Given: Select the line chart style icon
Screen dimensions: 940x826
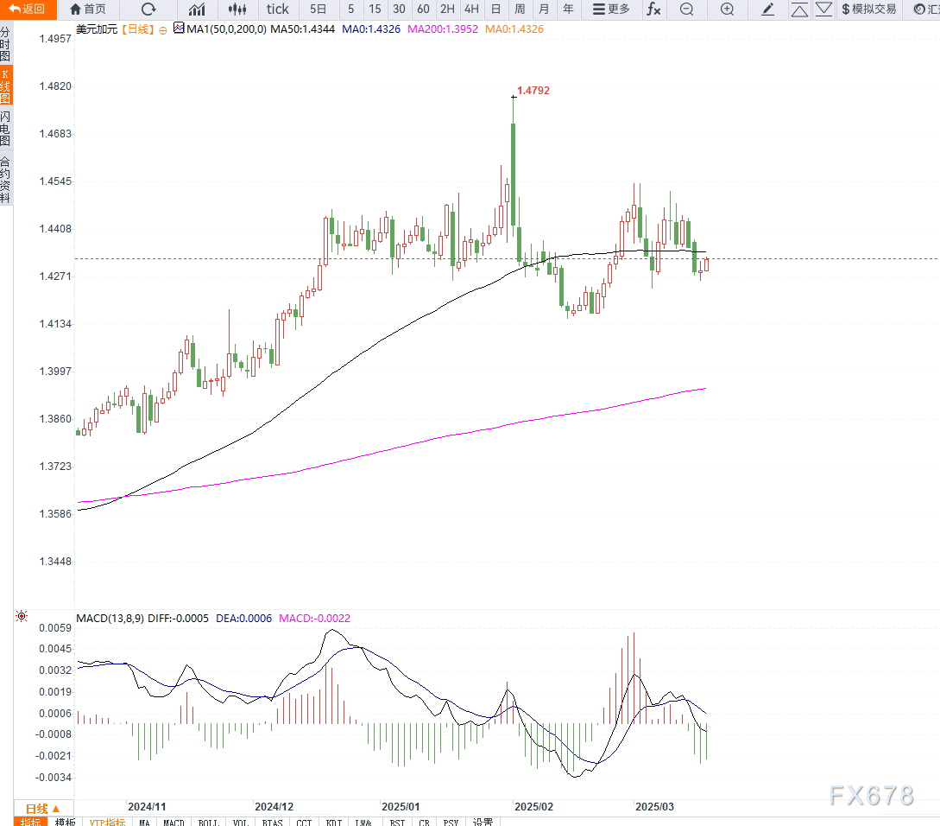Looking at the screenshot, I should click(x=197, y=9).
